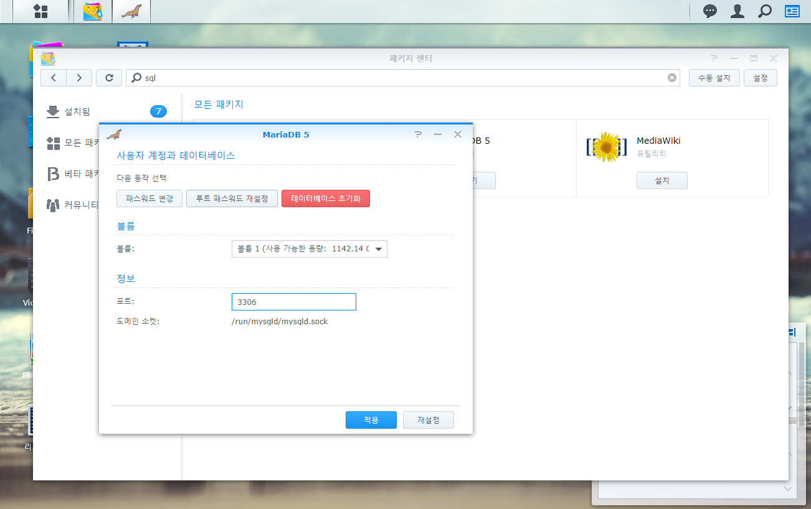The image size is (811, 509).
Task: Click 설치 button under MediaWiki
Action: coord(662,180)
